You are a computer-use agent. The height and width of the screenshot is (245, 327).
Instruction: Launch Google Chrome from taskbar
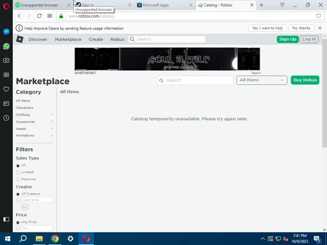55,239
